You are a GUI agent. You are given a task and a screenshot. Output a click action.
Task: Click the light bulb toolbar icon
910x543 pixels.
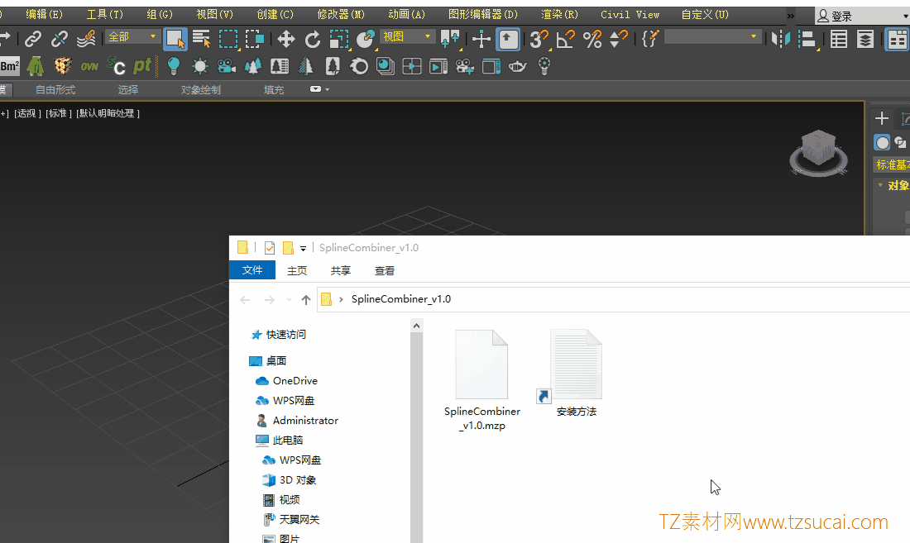[174, 66]
